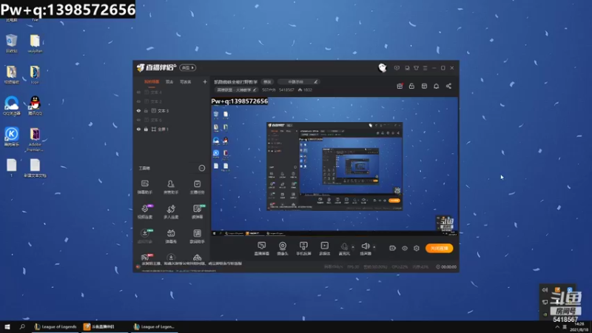Open taskbar search magnifier
The image size is (592, 333).
click(22, 326)
